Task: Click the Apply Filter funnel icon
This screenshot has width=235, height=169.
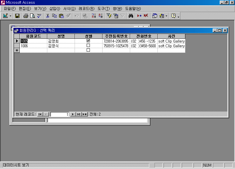Action: point(122,16)
